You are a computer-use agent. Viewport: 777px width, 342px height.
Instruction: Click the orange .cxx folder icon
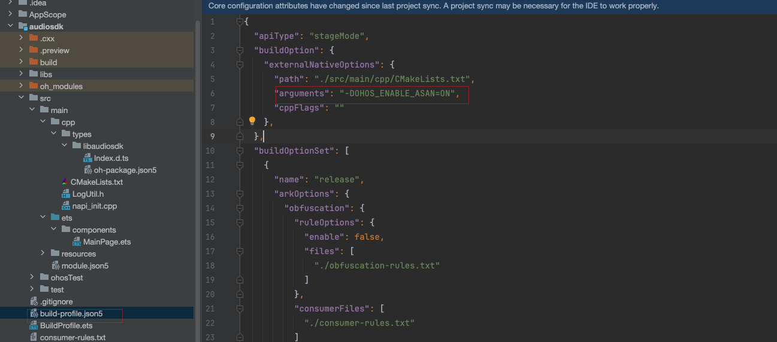34,38
